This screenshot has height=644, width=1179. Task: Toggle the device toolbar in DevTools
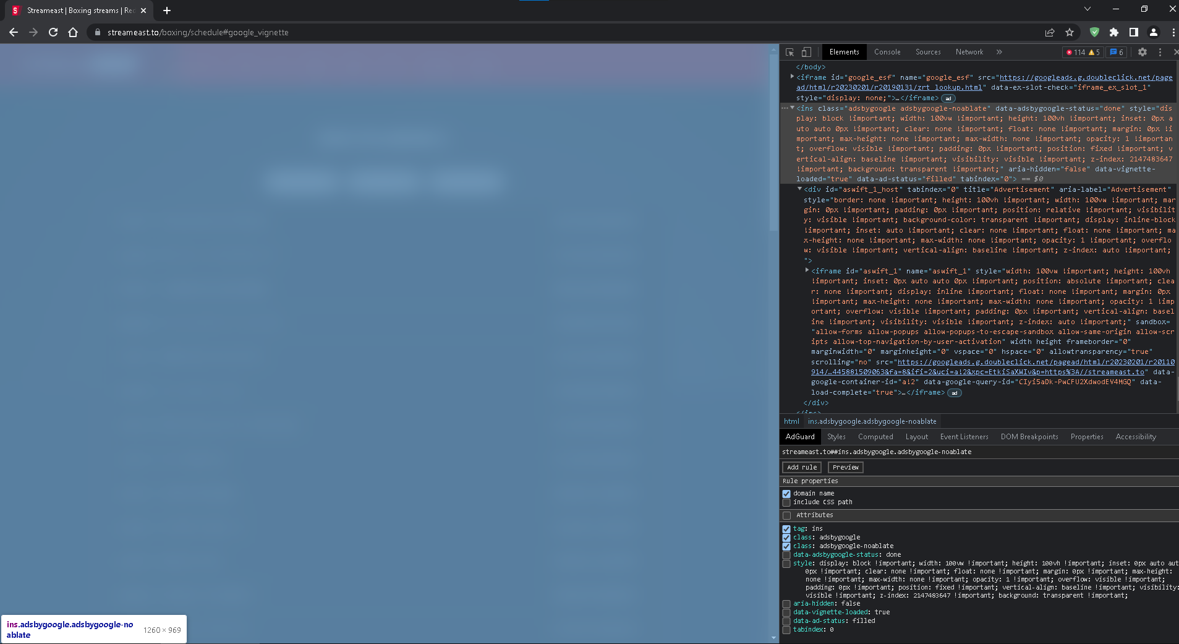pos(806,52)
